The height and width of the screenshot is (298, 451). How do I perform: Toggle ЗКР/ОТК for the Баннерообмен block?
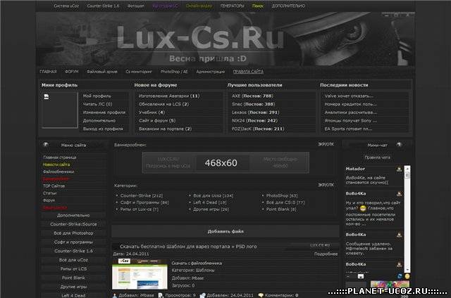point(326,144)
